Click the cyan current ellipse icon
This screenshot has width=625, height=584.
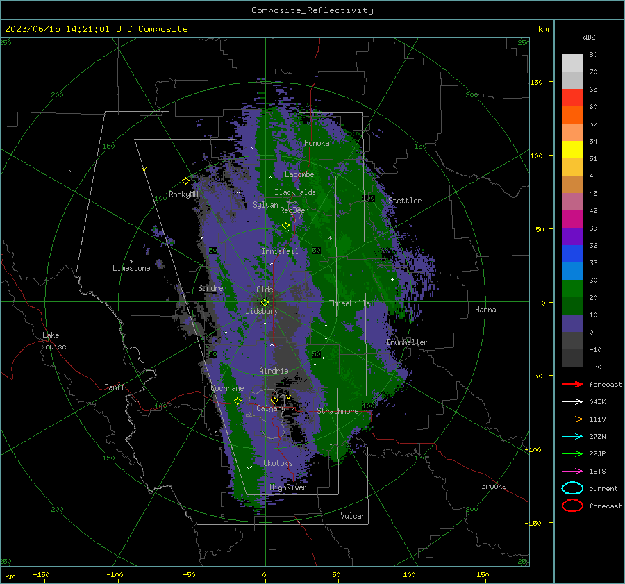572,488
